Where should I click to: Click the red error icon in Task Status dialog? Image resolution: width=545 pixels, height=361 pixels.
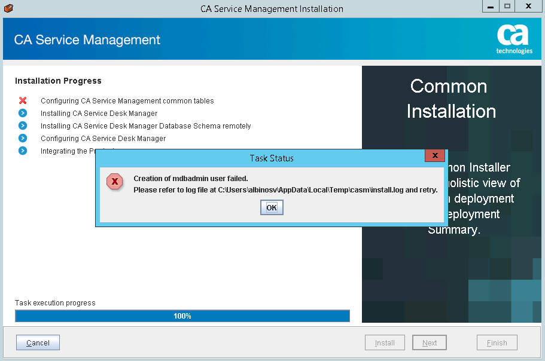click(114, 182)
